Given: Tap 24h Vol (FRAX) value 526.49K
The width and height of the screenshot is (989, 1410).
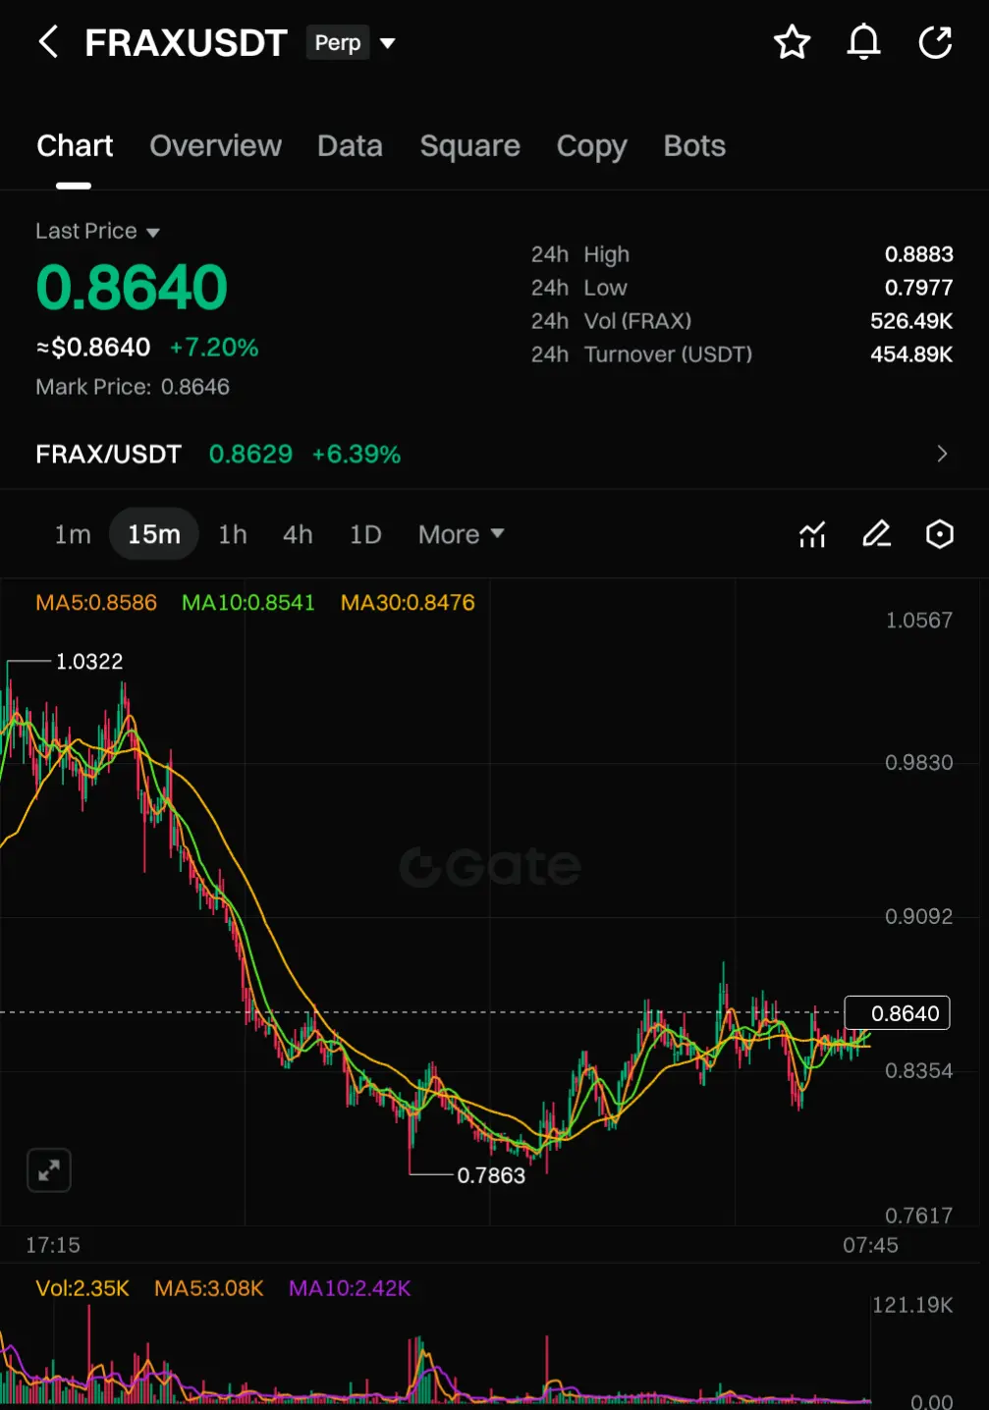Looking at the screenshot, I should click(x=911, y=321).
